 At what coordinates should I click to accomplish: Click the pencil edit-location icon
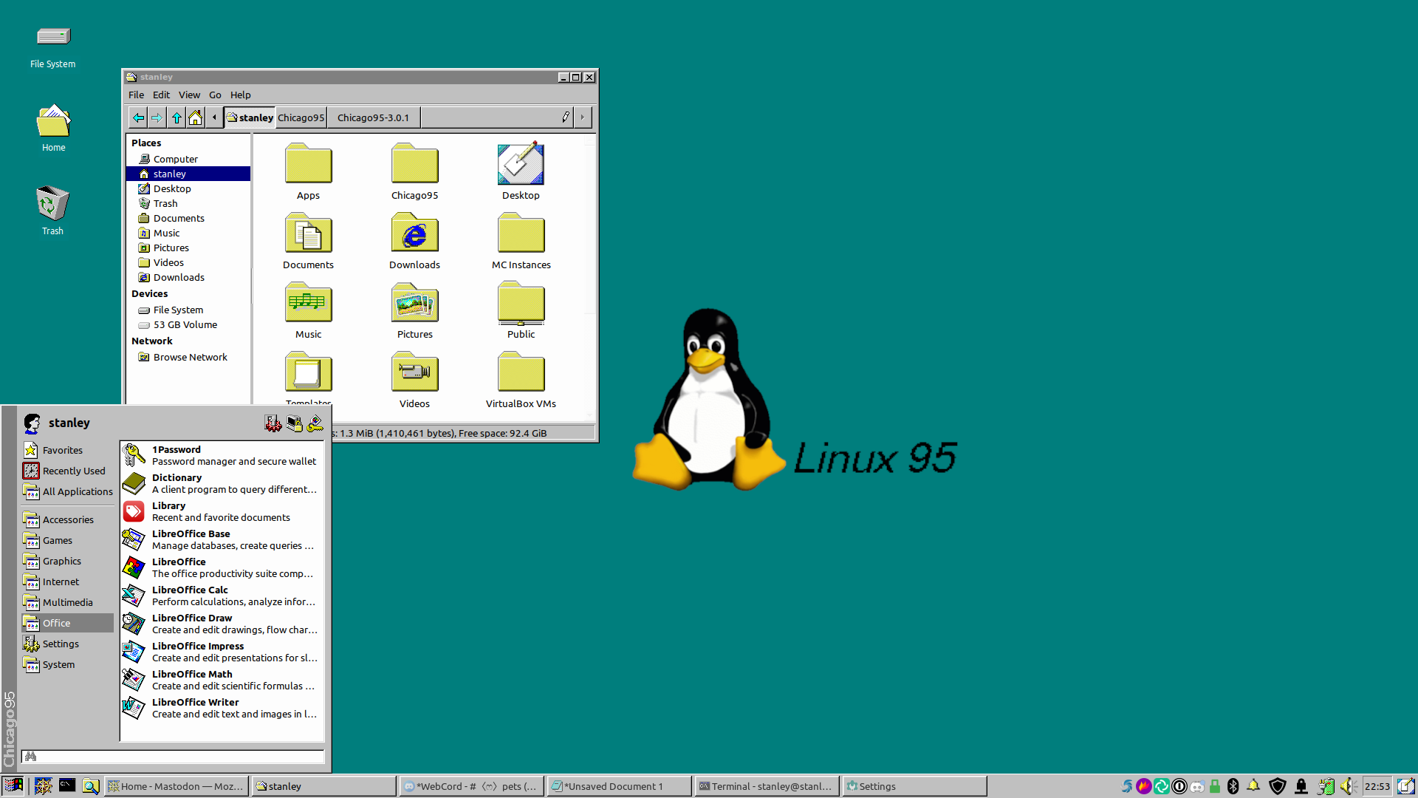[x=565, y=117]
